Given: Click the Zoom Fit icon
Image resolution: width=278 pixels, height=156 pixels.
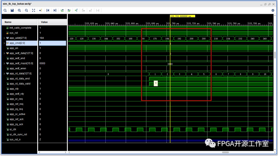Looking at the screenshot, I should click(33, 10).
